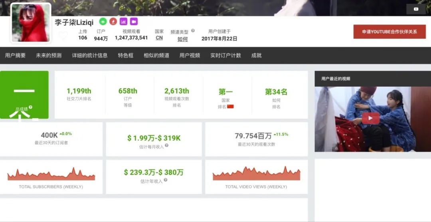Screen dimensions: 431x222
Task: Click the Liziqi channel avatar
Action: point(31,23)
